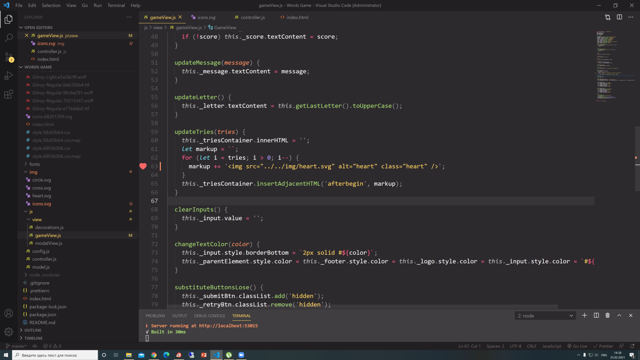Click the Windows taskbar search box

(x=55, y=355)
